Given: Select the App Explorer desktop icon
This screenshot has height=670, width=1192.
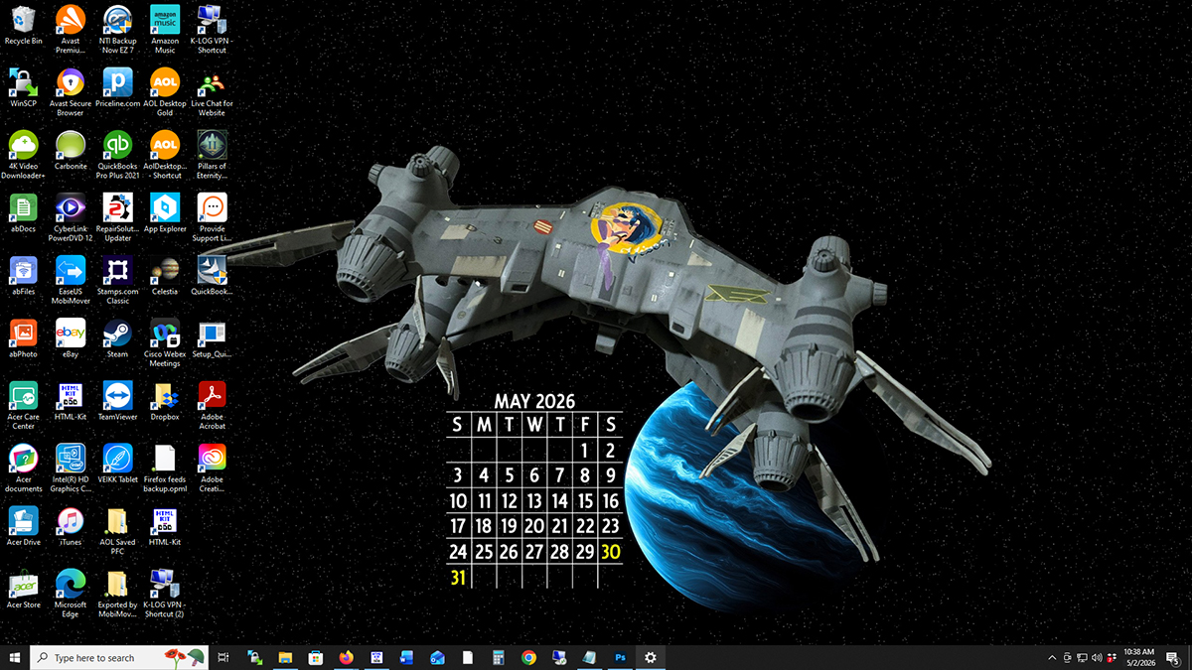Looking at the screenshot, I should (x=165, y=213).
